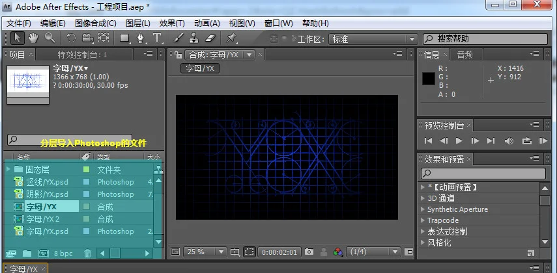Select the Zoom magnifier tool
This screenshot has height=273, width=557.
click(50, 38)
